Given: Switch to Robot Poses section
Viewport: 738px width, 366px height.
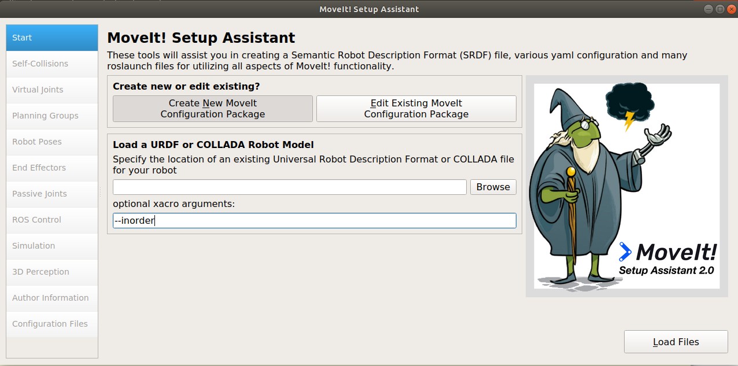Looking at the screenshot, I should point(52,142).
